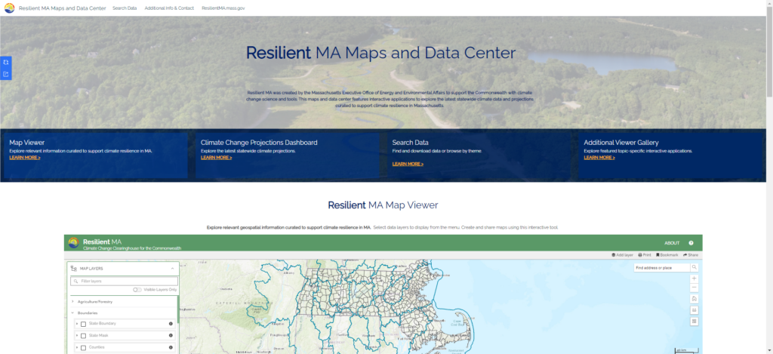The width and height of the screenshot is (773, 354).
Task: Collapse the Map Layers panel
Action: (172, 269)
